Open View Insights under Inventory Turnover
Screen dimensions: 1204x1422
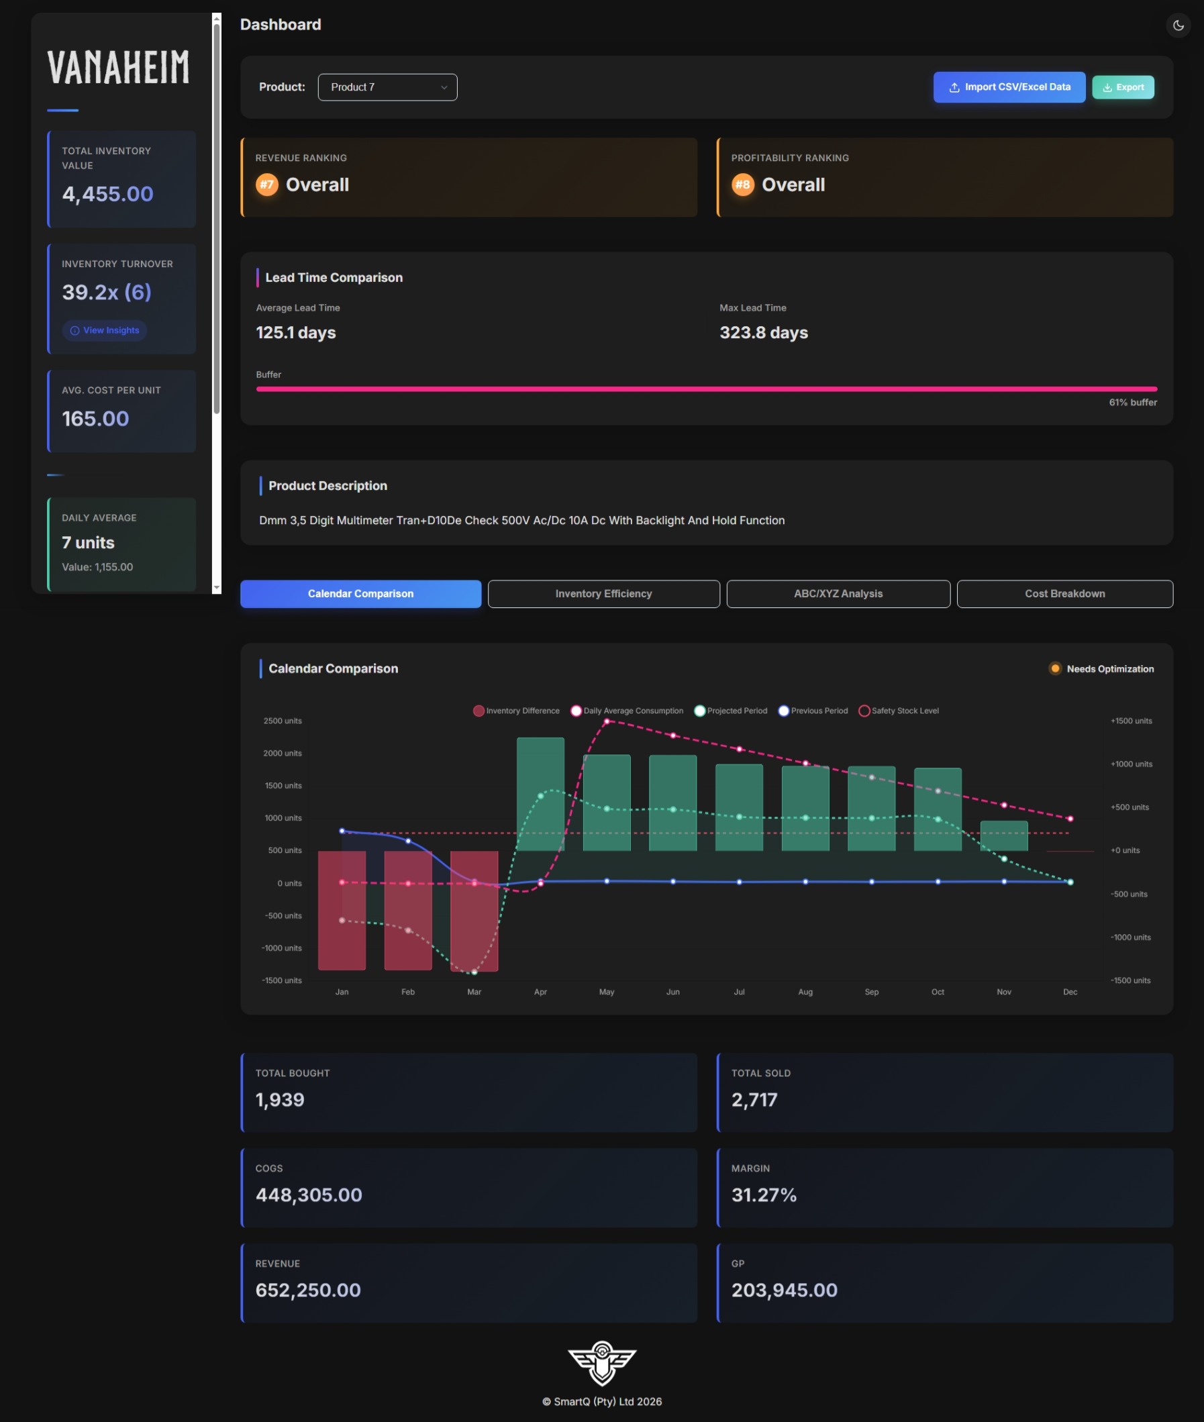pos(105,330)
